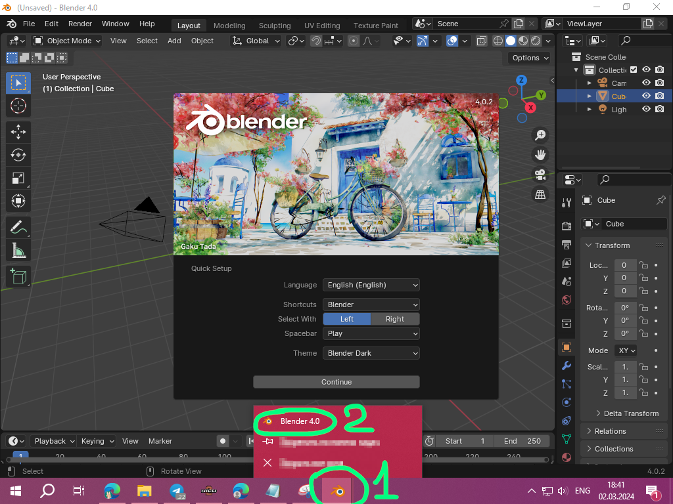Image resolution: width=673 pixels, height=504 pixels.
Task: Open the Tool properties tab
Action: (x=567, y=203)
